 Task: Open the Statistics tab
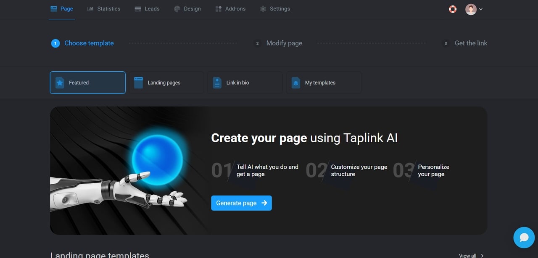104,9
